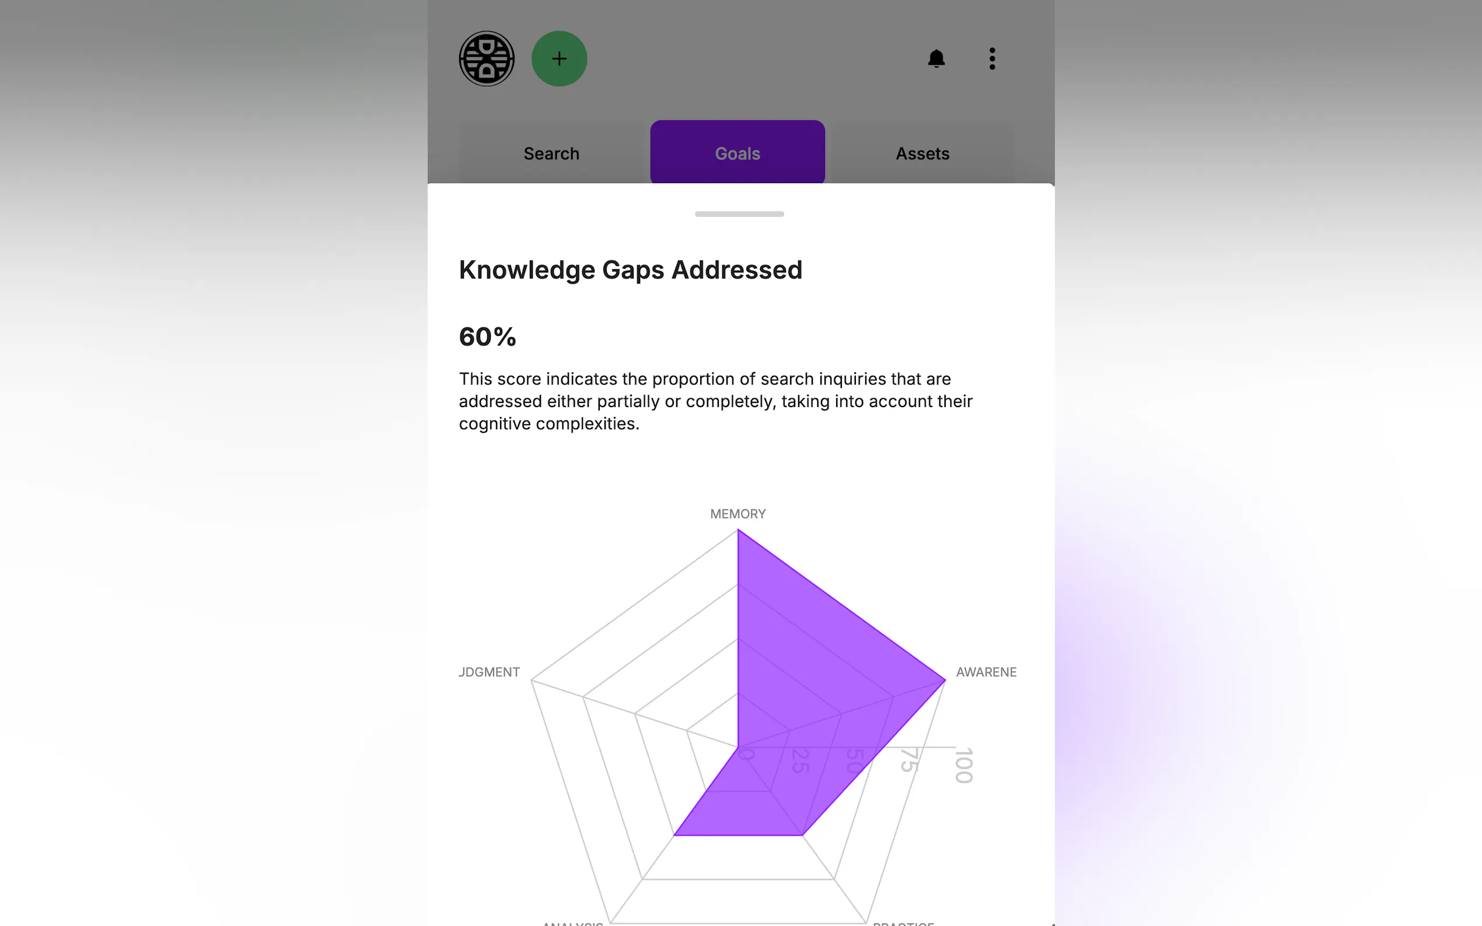Select the AWARENE axis label on chart
The image size is (1482, 926).
(x=985, y=672)
